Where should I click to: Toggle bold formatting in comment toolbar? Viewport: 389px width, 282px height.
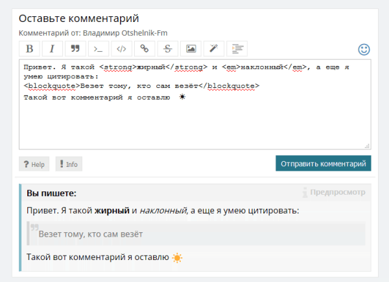29,49
